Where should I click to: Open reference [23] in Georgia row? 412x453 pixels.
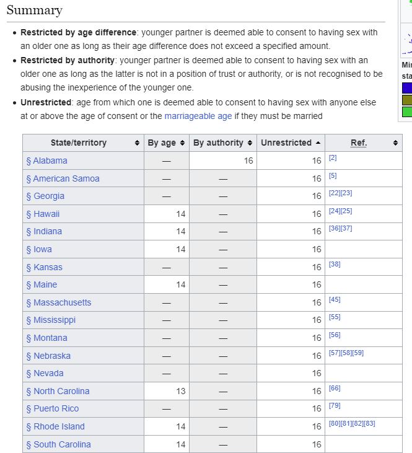click(x=346, y=193)
